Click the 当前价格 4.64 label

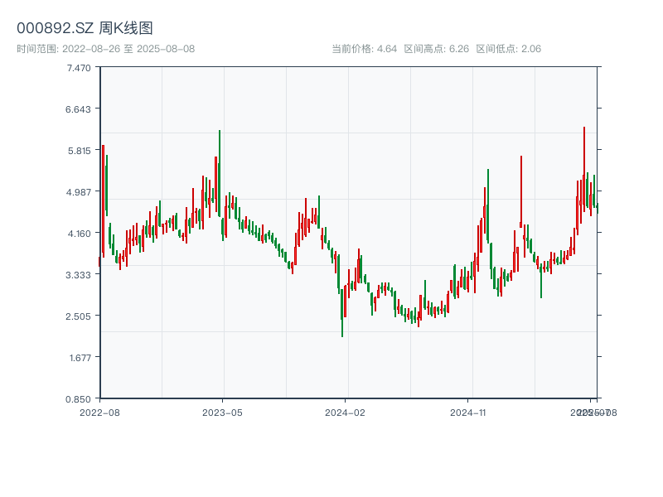coord(364,49)
